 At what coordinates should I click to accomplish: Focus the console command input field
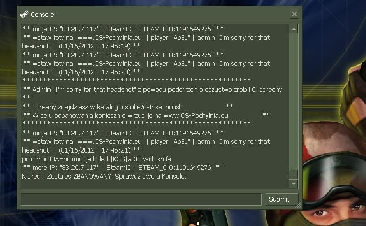pos(141,199)
